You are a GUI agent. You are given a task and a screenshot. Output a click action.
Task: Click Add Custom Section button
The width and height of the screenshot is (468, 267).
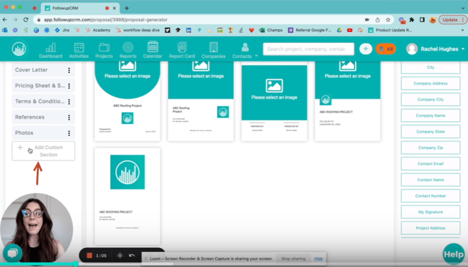tap(44, 151)
